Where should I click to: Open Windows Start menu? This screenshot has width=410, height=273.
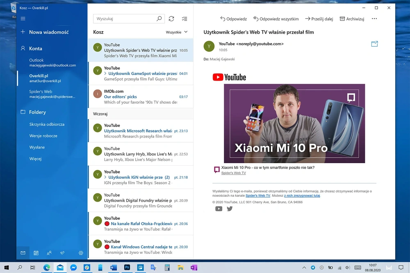coord(7,268)
